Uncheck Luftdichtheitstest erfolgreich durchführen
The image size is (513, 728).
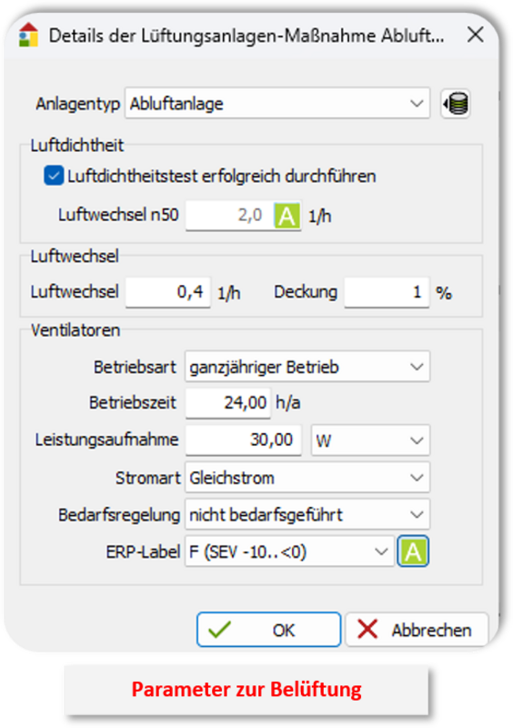pyautogui.click(x=54, y=176)
